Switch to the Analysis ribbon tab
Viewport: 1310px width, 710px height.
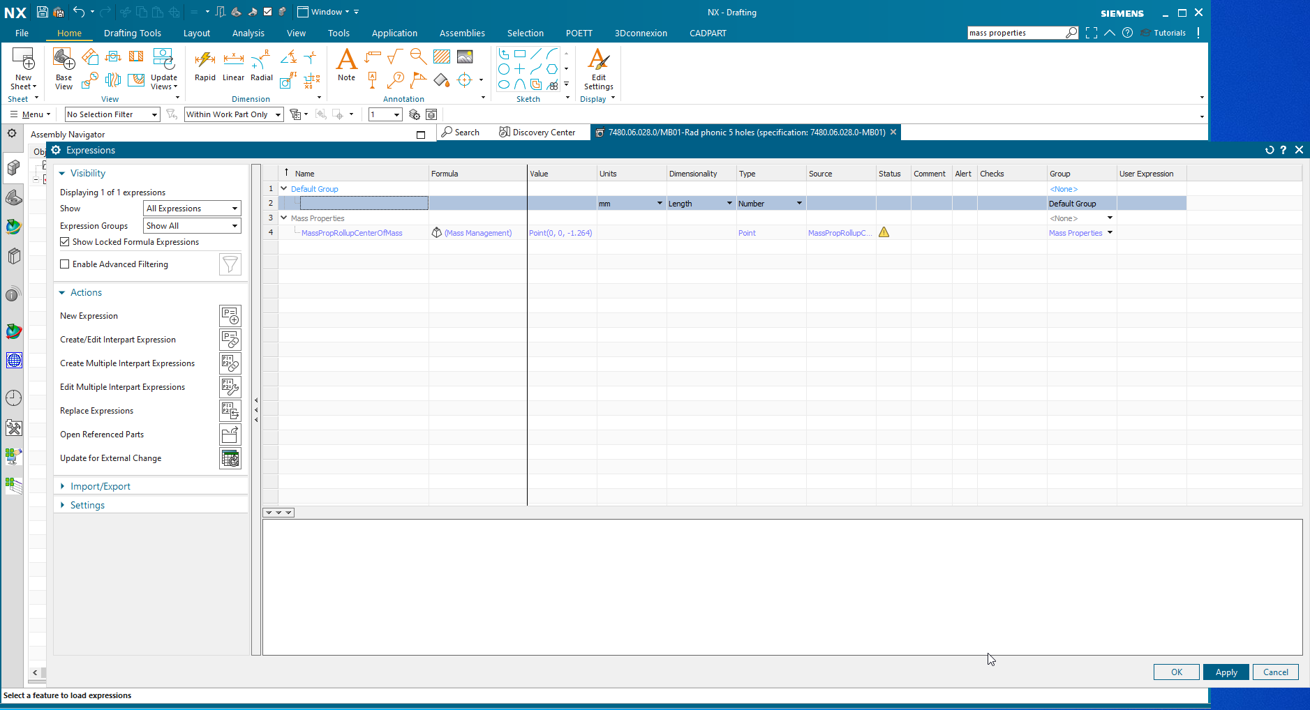pos(248,33)
